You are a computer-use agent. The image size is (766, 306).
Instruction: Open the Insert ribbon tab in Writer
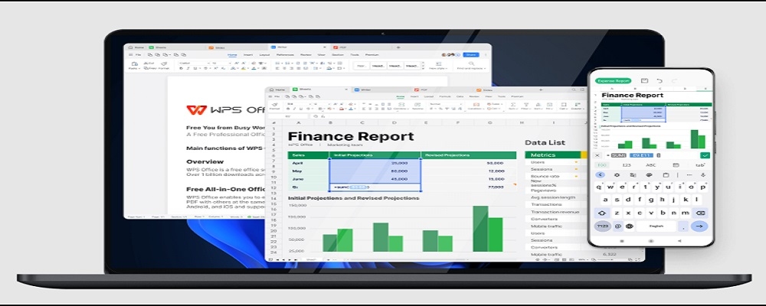click(248, 54)
